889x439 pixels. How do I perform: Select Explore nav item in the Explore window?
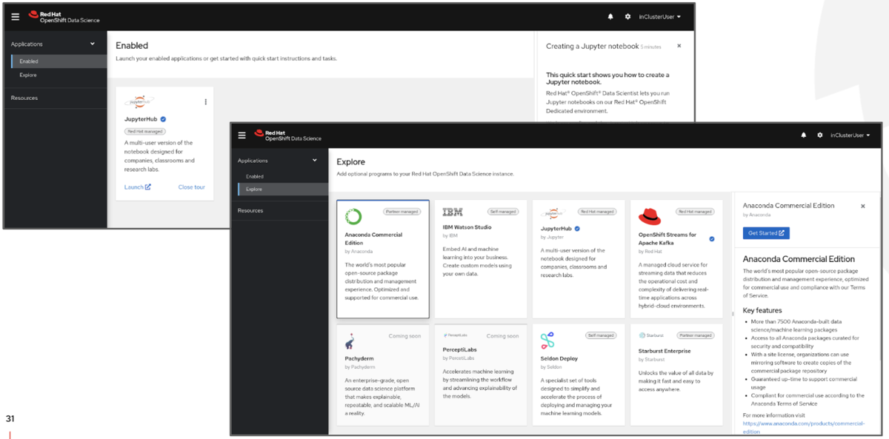(282, 189)
